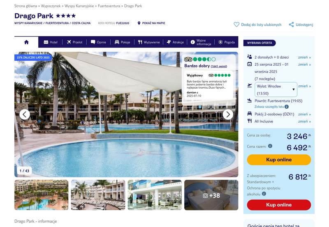Open the Wyżywienie tab
This screenshot has width=329, height=227.
click(149, 42)
